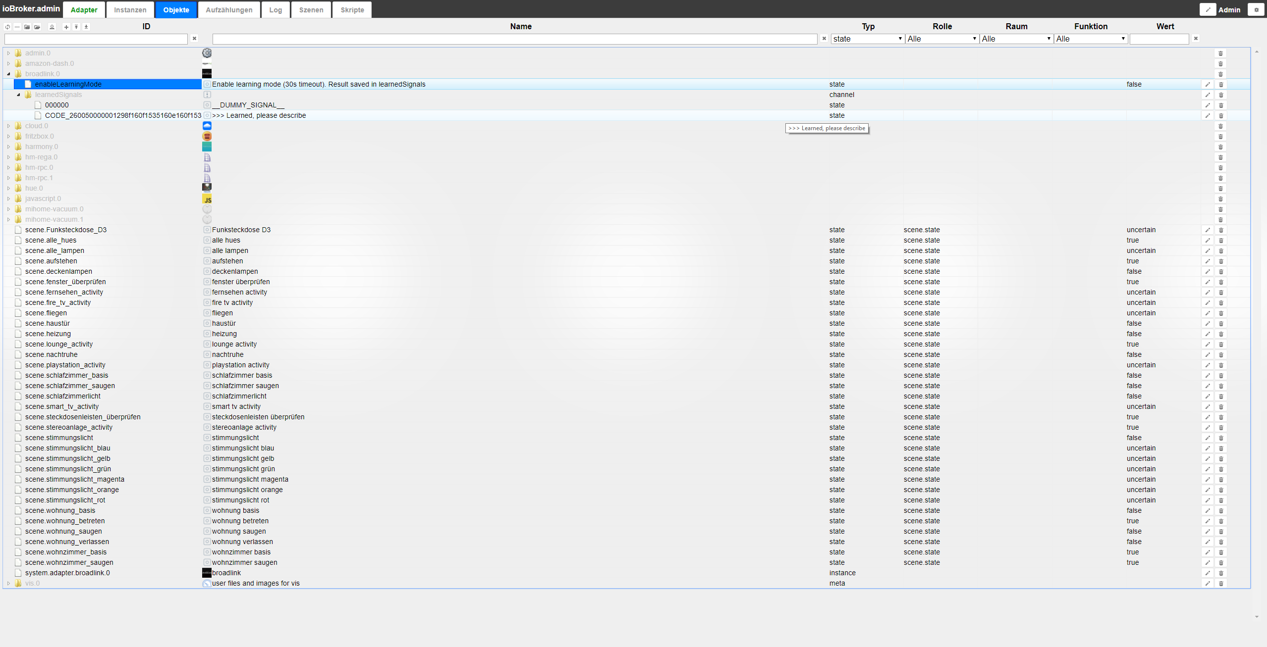
Task: Switch to the Instanzen tab
Action: (130, 10)
